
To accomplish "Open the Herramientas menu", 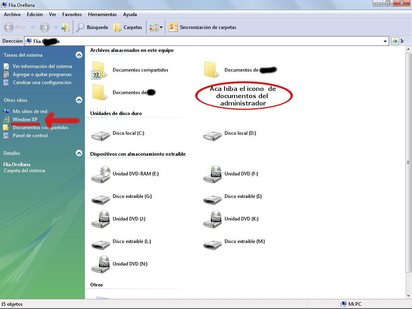I will click(102, 14).
